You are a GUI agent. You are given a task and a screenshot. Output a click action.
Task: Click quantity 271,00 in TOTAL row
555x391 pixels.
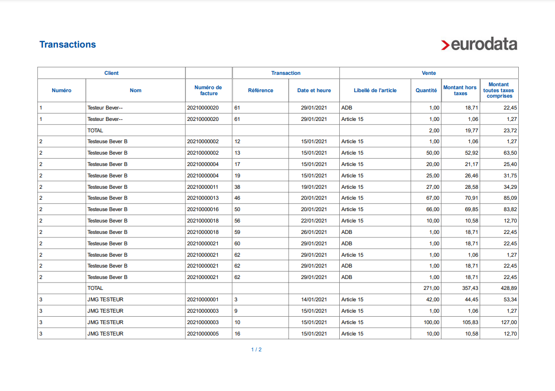pyautogui.click(x=432, y=288)
